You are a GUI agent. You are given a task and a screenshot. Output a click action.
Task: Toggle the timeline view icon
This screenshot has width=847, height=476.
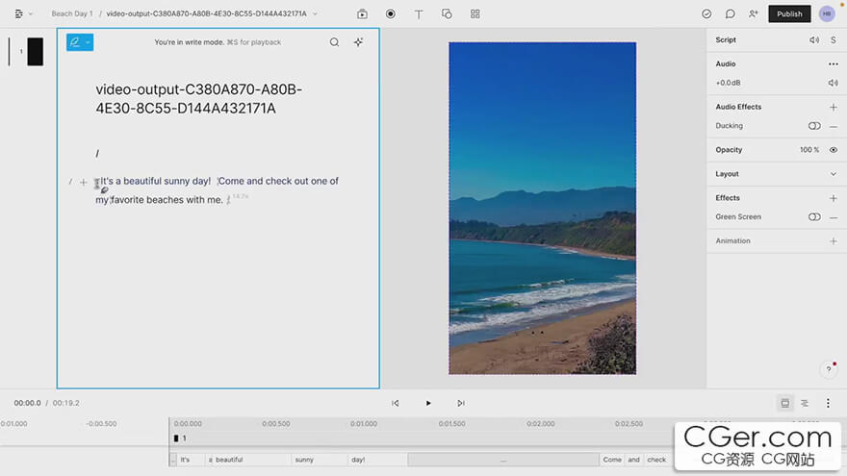coord(784,403)
